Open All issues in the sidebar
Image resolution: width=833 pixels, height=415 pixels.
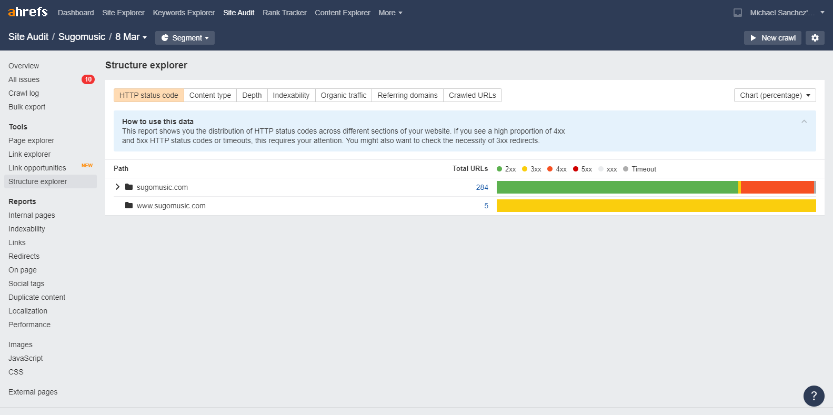point(24,79)
